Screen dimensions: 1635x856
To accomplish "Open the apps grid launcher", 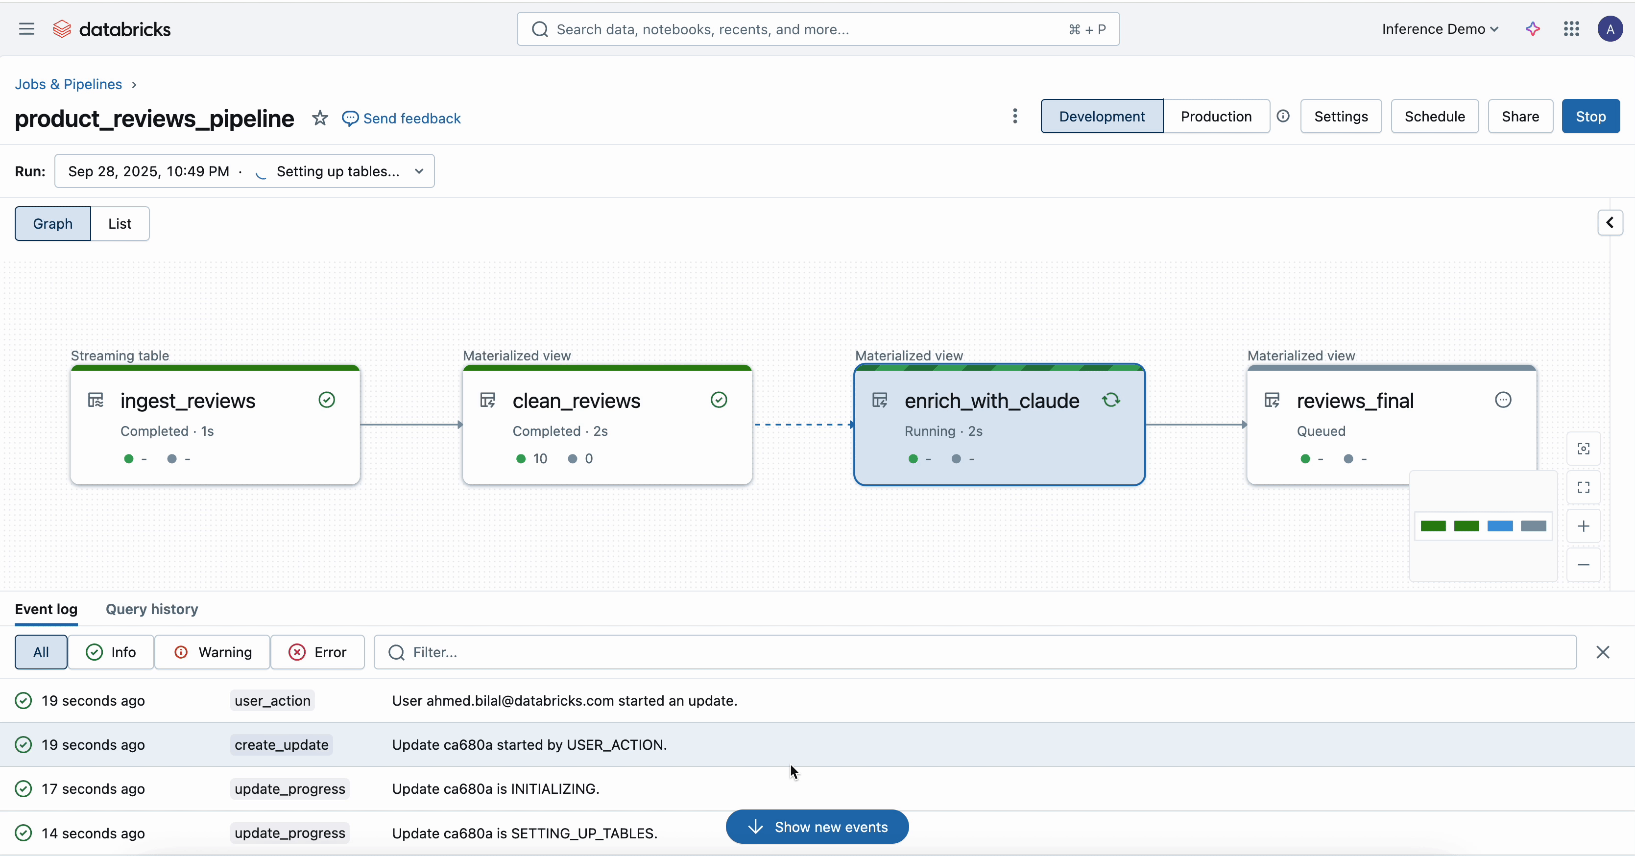I will tap(1571, 29).
